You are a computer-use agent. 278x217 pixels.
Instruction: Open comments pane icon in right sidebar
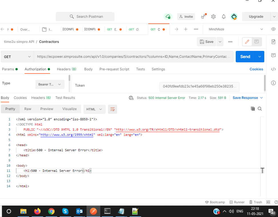point(273,55)
